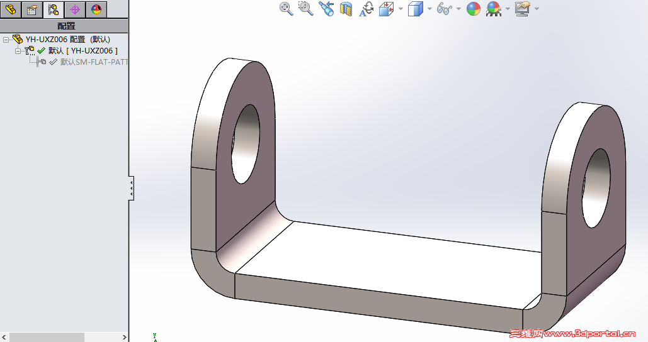
Task: Click the View Orientation icon
Action: click(387, 9)
